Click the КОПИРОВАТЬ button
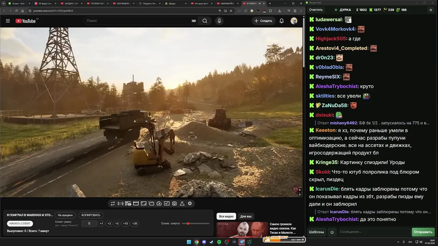Screen dimensions: 438x246 point(91,215)
